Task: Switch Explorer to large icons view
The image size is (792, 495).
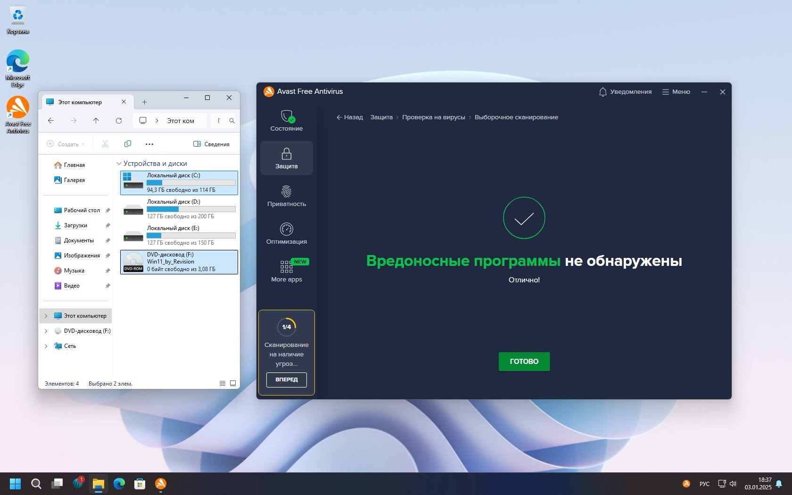Action: [233, 383]
